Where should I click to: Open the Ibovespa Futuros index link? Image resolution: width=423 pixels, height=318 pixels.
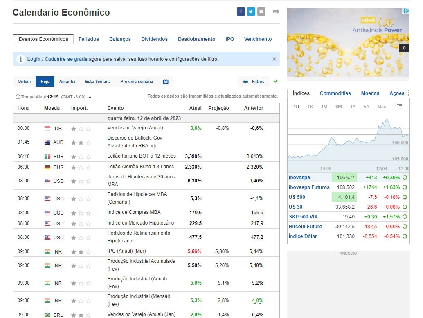[x=309, y=187]
